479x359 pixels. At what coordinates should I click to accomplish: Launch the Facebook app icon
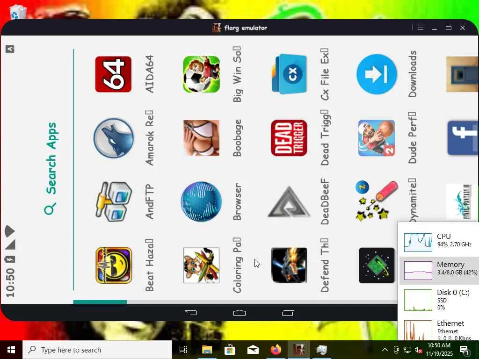(463, 138)
